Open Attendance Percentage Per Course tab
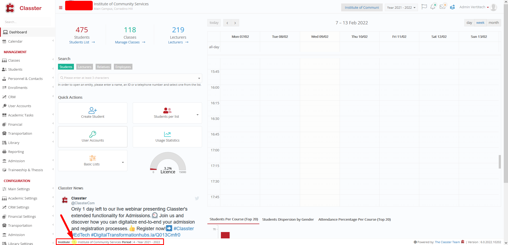508x245 pixels. click(354, 220)
